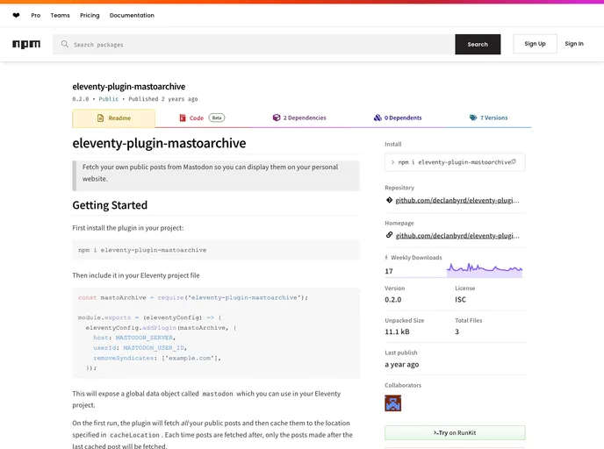The height and width of the screenshot is (449, 604).
Task: Click the weekly downloads sparkline chart
Action: pos(485,270)
